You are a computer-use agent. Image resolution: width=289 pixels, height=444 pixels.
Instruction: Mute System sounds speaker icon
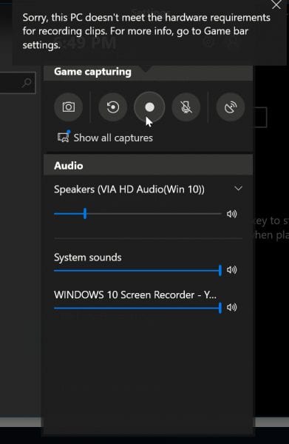(231, 270)
